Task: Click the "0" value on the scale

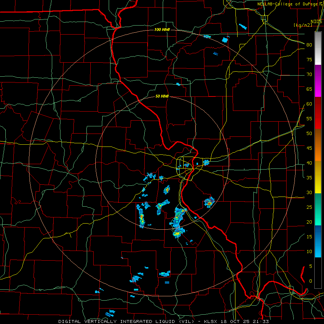Action: 311,281
